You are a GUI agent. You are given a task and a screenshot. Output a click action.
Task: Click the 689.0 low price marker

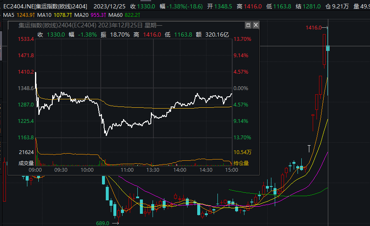[x=102, y=223]
